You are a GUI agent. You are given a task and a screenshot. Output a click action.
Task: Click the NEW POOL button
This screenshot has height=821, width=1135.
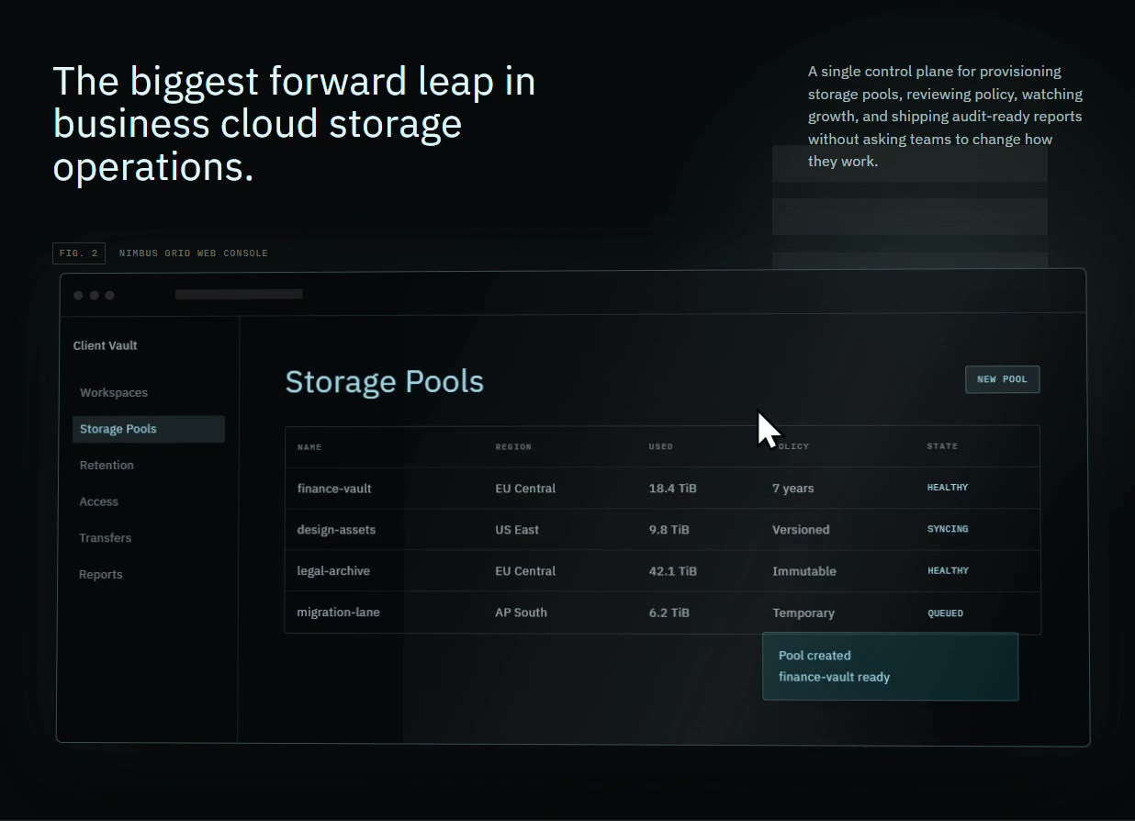pyautogui.click(x=1002, y=379)
